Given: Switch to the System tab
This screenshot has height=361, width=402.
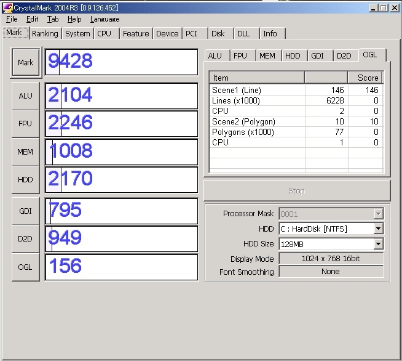Looking at the screenshot, I should click(x=77, y=34).
